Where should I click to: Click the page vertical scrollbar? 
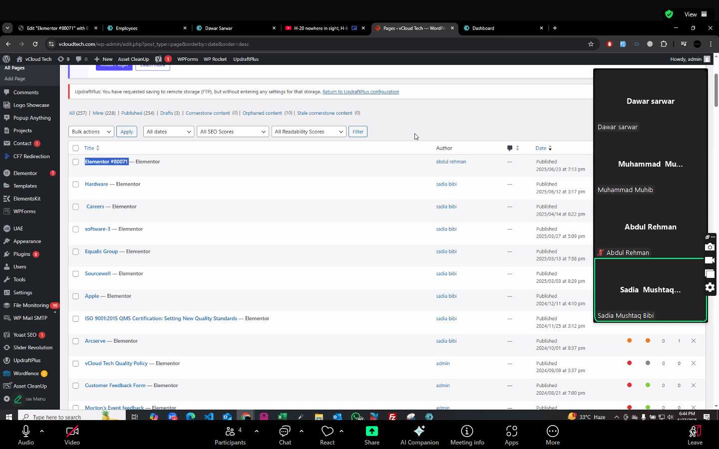click(716, 90)
